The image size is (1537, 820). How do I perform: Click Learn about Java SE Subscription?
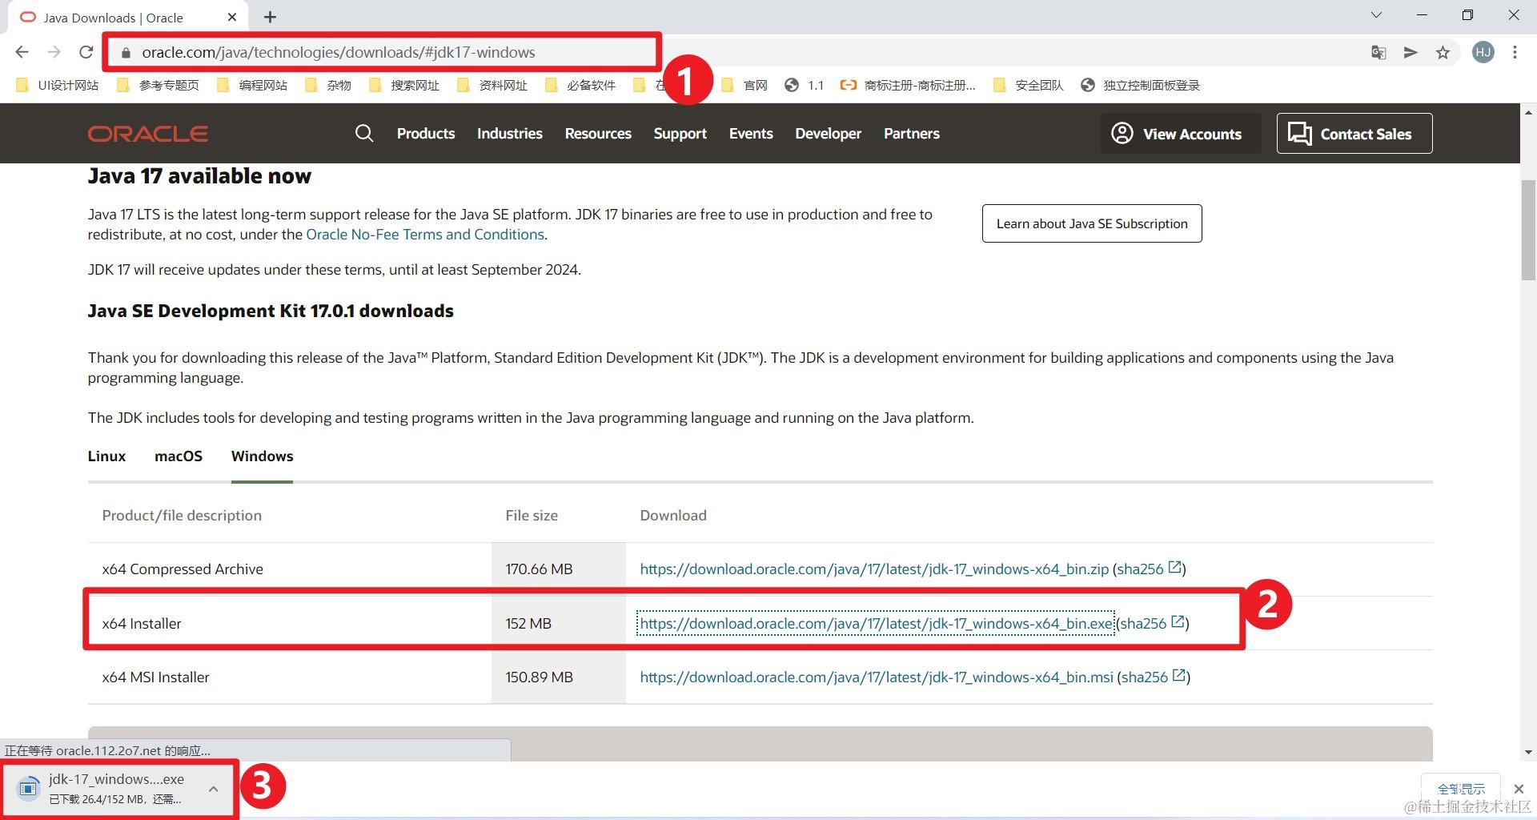pyautogui.click(x=1092, y=223)
